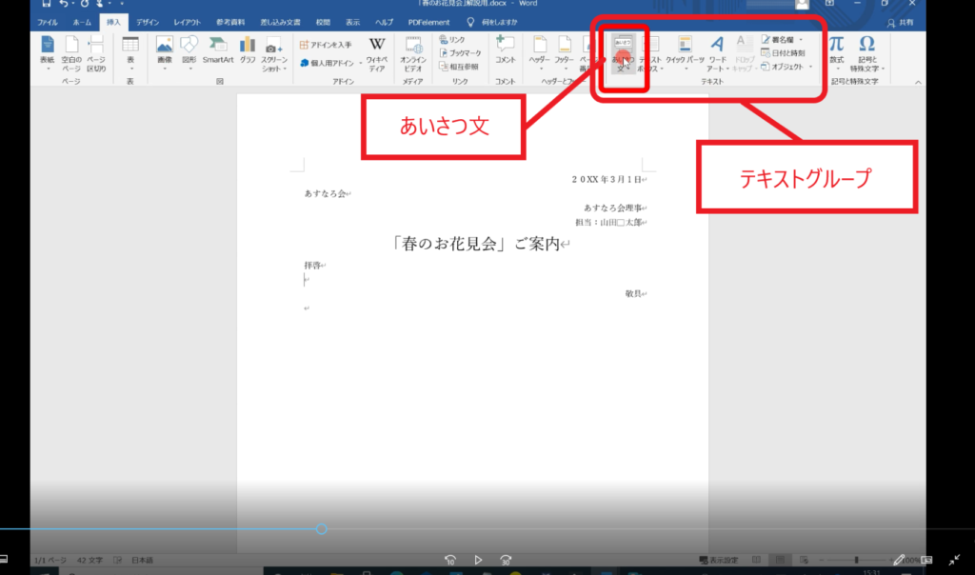This screenshot has height=575, width=975.
Task: Click the 数式 (equation) pi icon
Action: pyautogui.click(x=836, y=50)
